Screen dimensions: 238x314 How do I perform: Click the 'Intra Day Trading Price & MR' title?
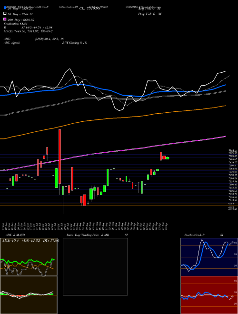pos(88,235)
